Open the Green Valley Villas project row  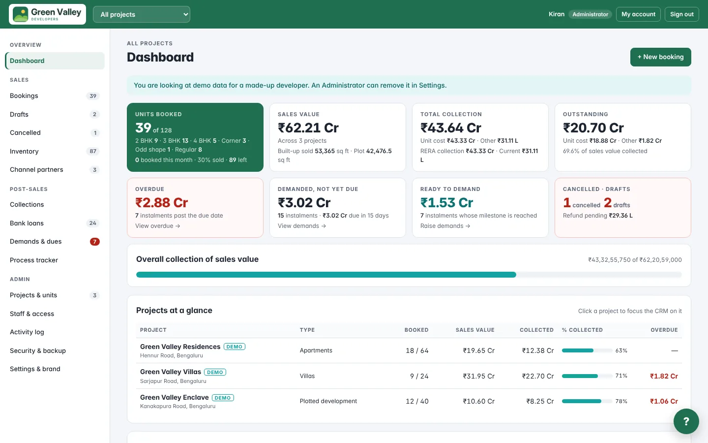coord(409,376)
